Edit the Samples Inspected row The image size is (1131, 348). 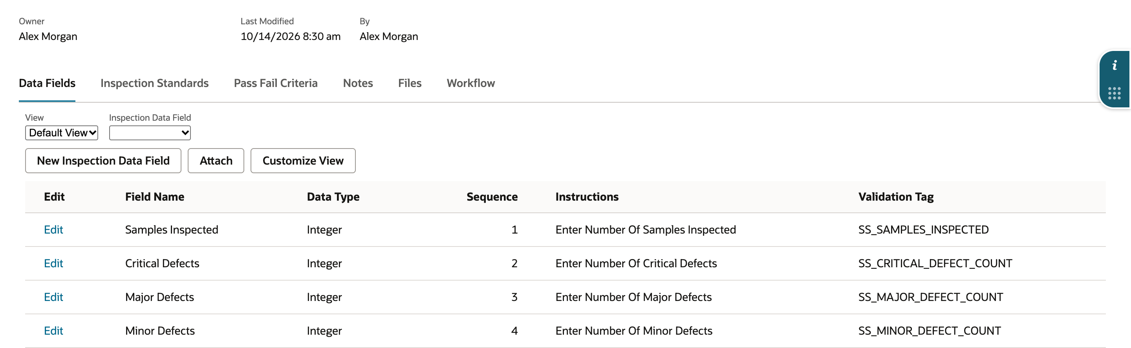[53, 230]
